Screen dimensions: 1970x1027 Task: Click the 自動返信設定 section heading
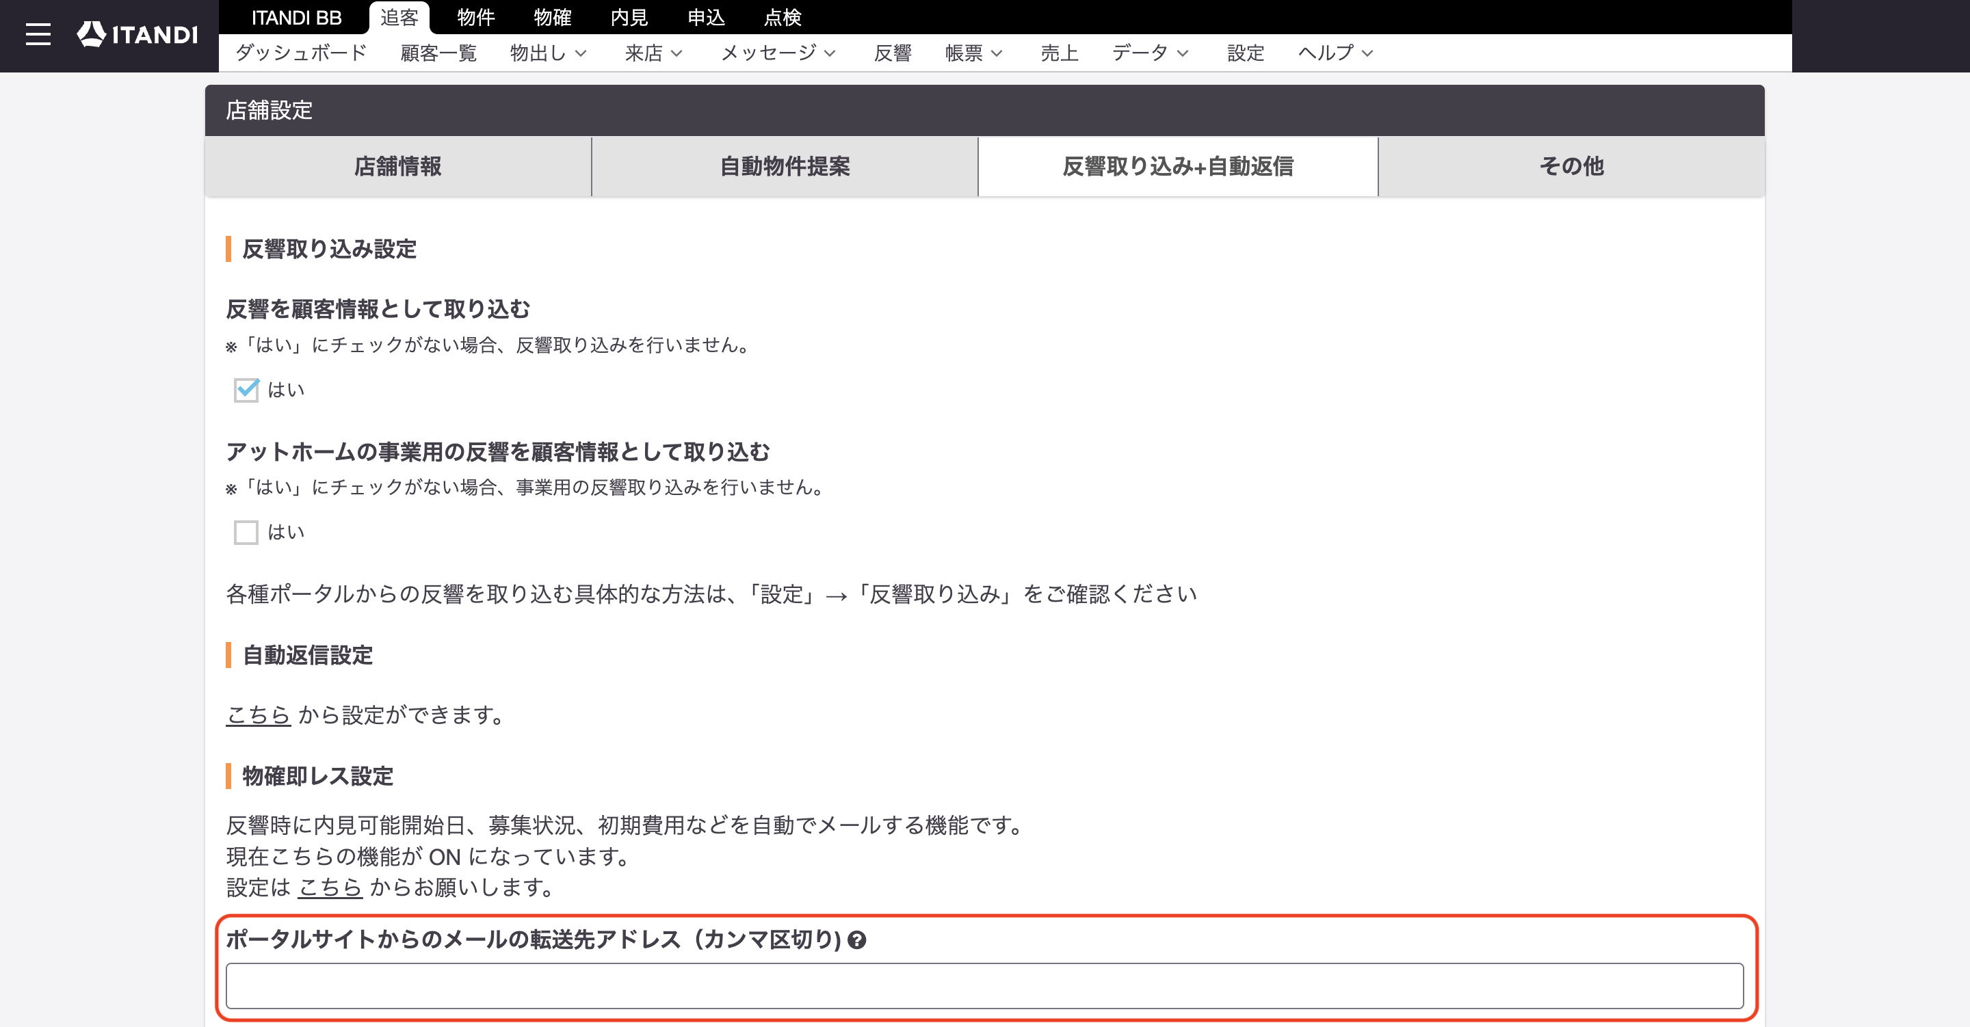(307, 655)
